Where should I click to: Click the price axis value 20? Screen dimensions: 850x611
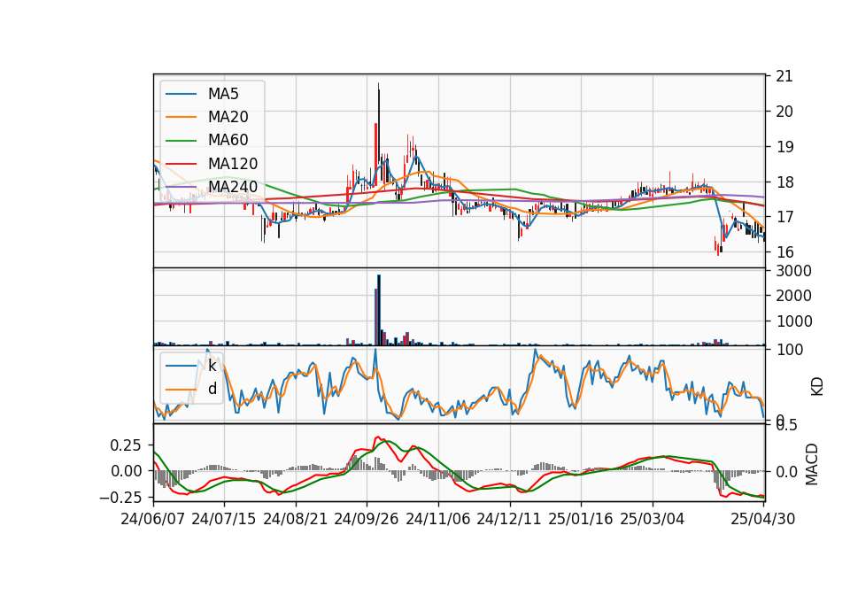784,112
